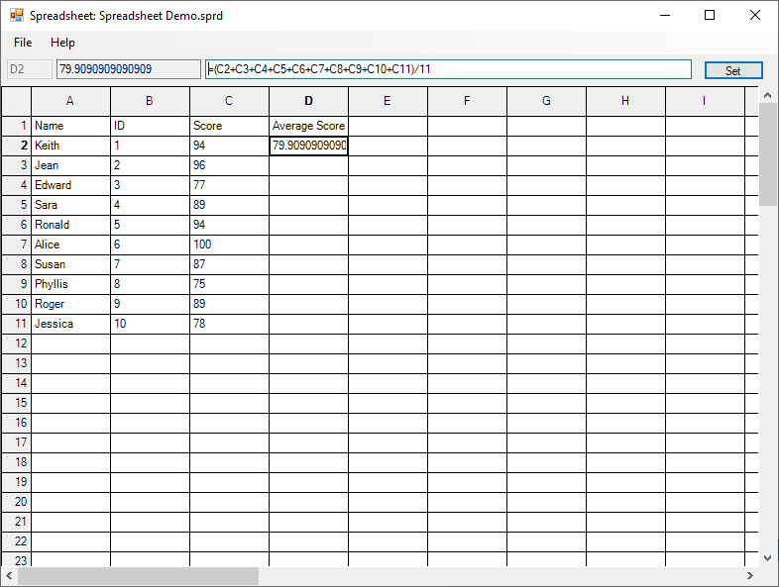779x587 pixels.
Task: Select cell D2 showing 79.9090909090
Action: 308,146
